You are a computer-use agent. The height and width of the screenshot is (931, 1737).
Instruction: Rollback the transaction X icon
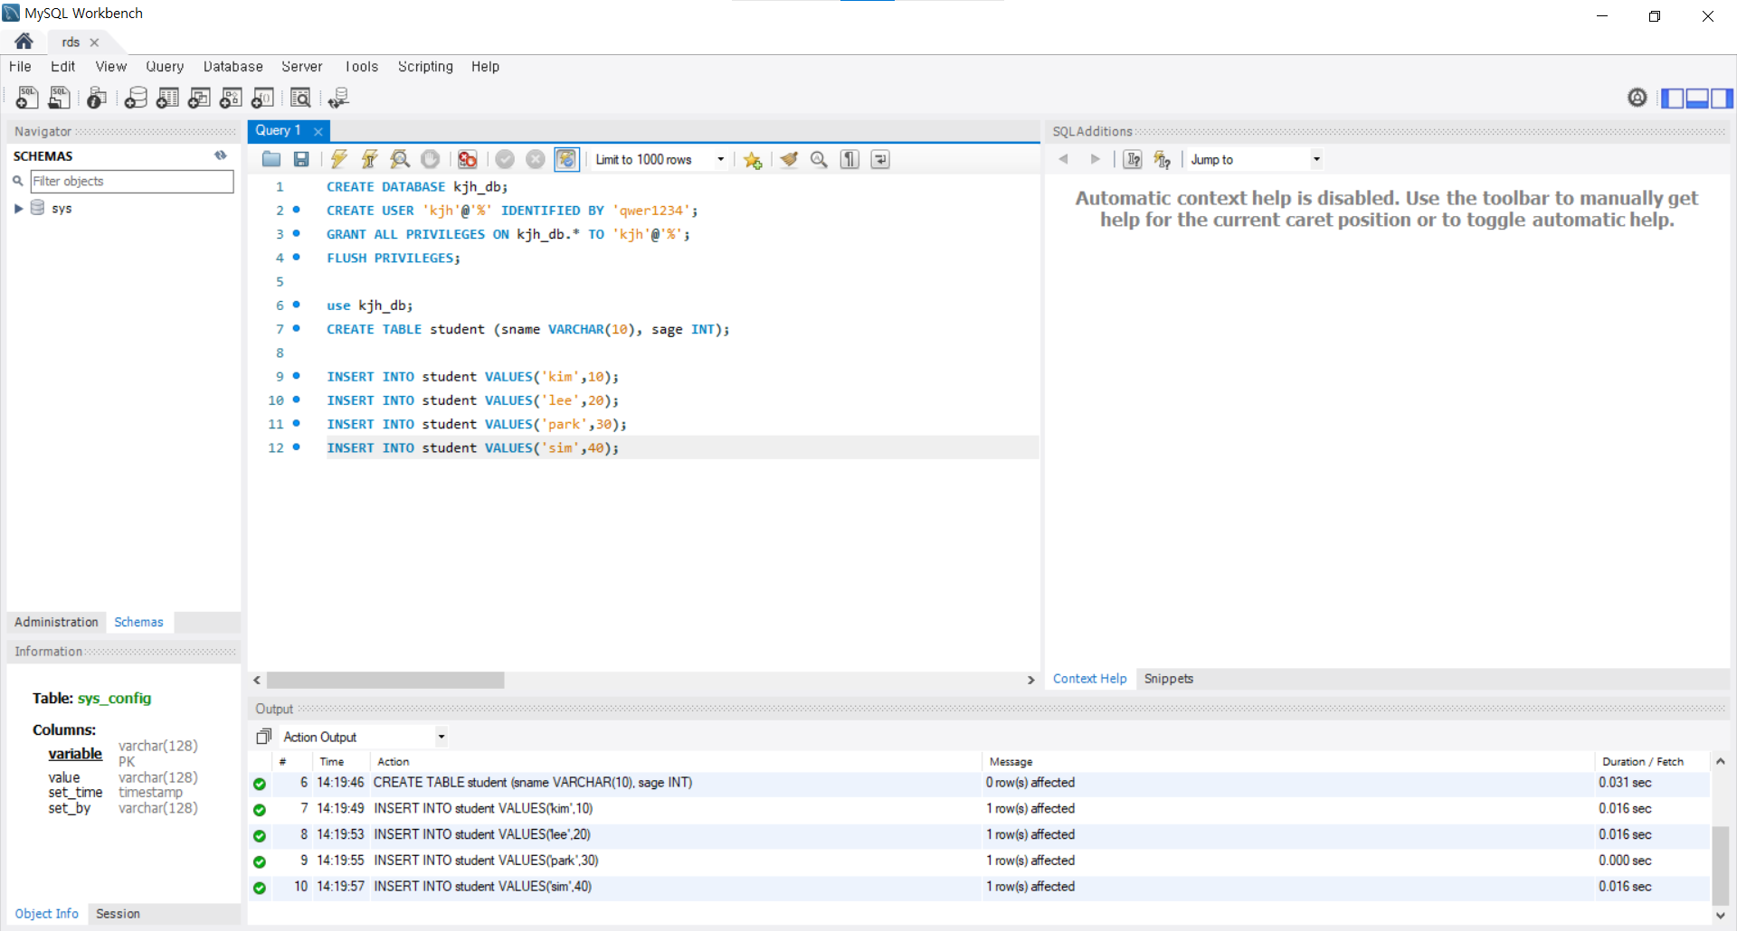pyautogui.click(x=536, y=159)
